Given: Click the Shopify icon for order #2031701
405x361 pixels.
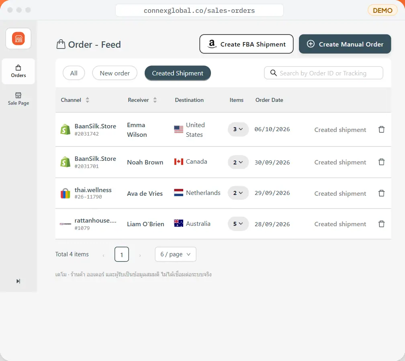Looking at the screenshot, I should [65, 162].
